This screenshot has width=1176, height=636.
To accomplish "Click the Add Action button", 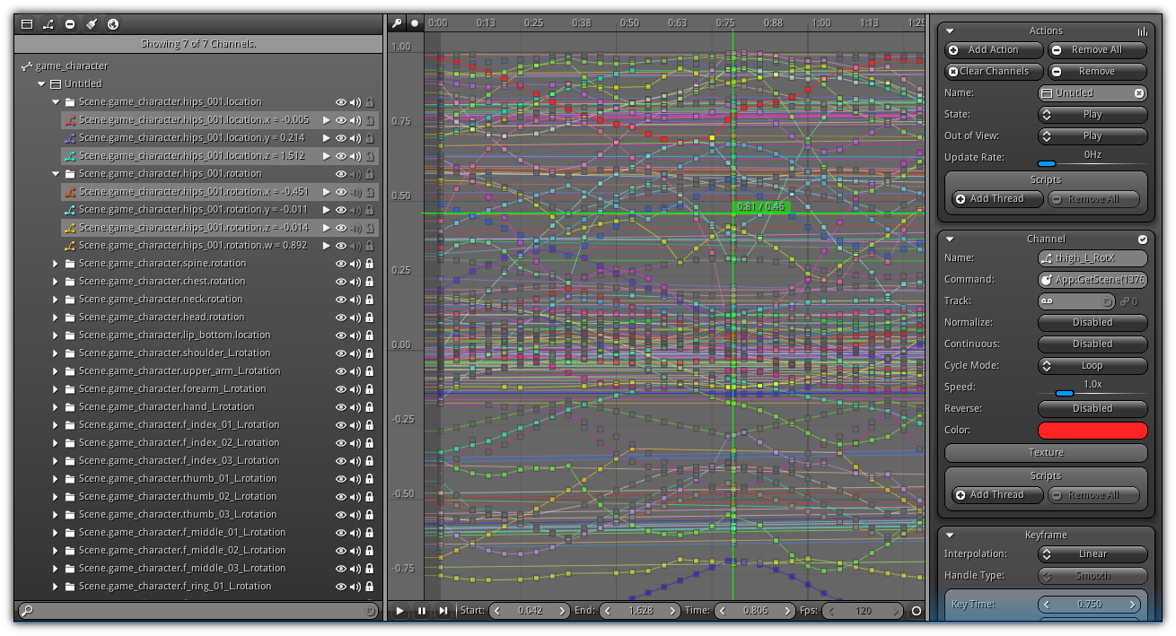I will 994,50.
